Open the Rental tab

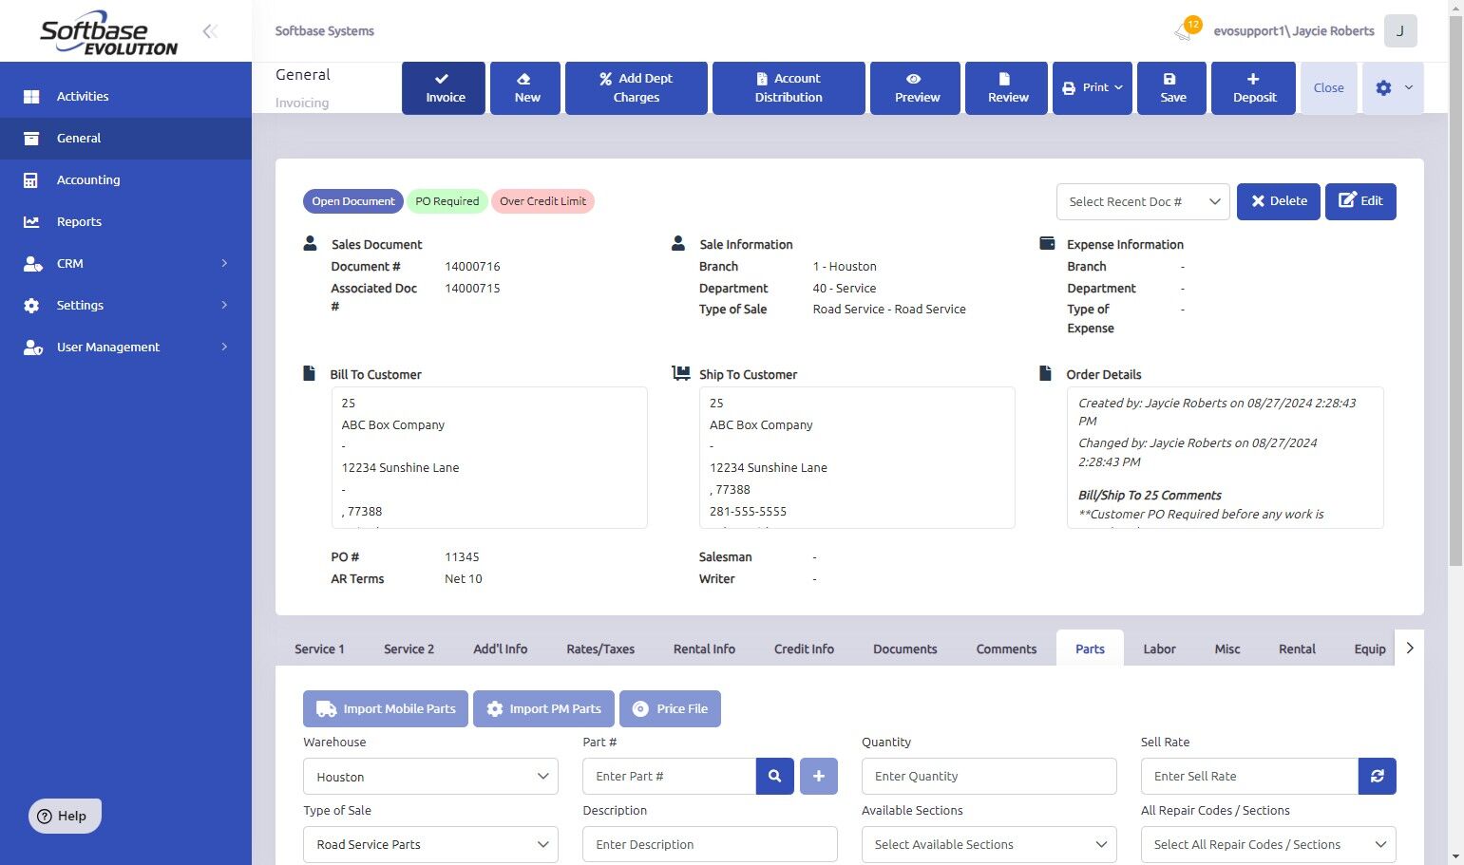pyautogui.click(x=1297, y=649)
